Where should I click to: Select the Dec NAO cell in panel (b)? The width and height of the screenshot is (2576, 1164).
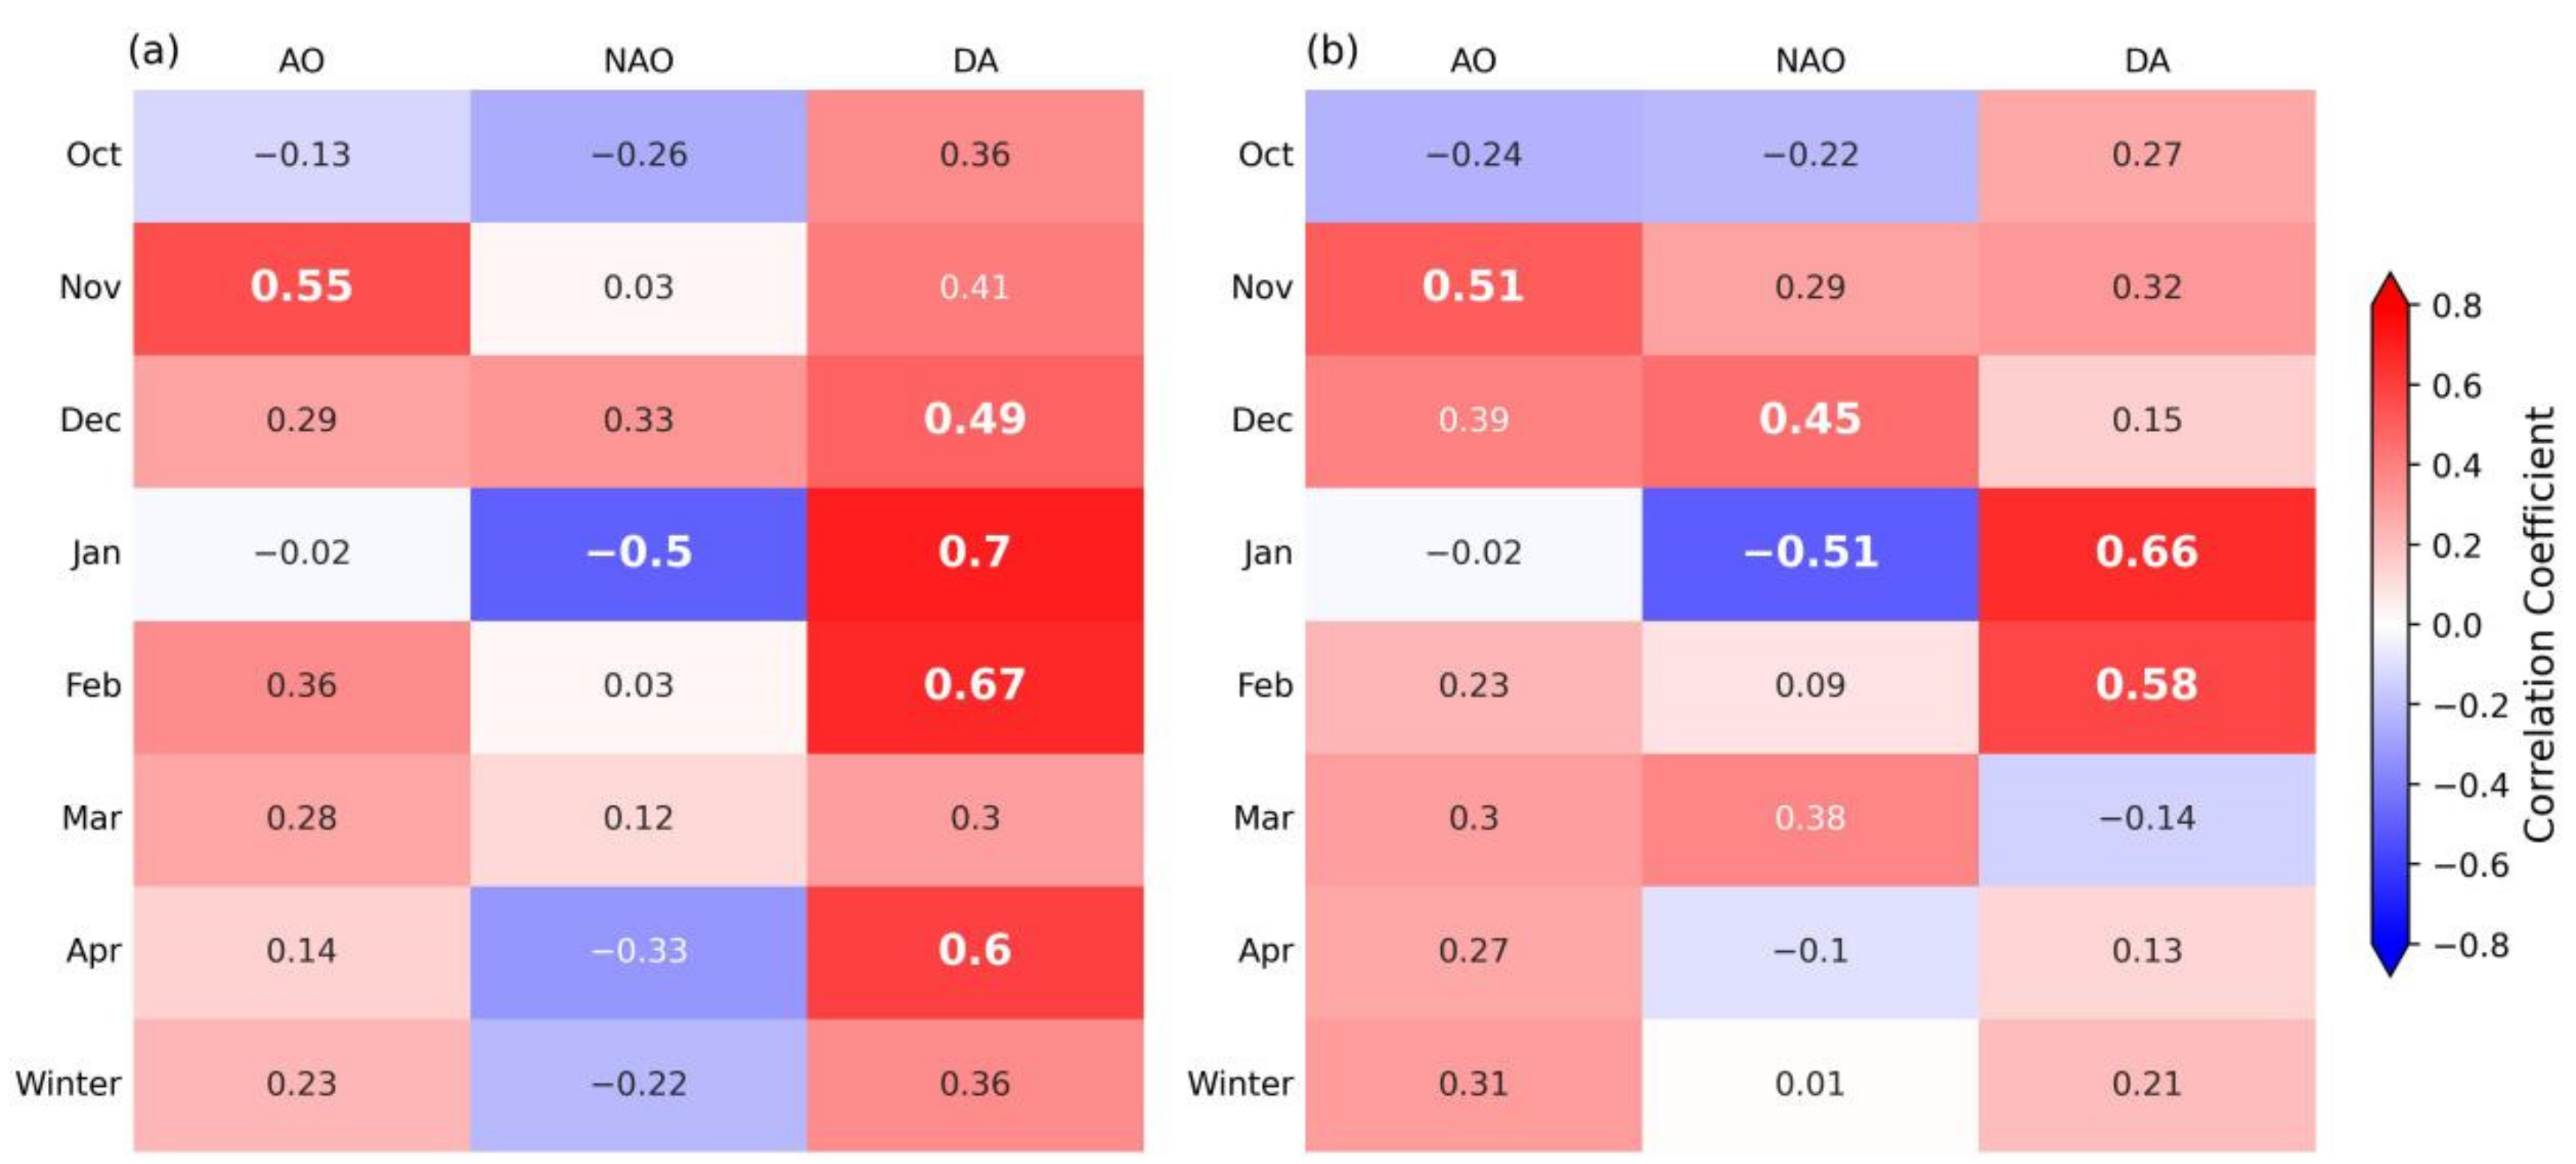click(1810, 420)
